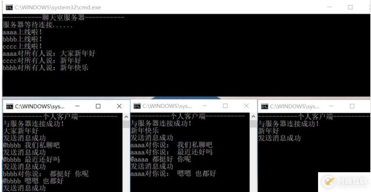The image size is (371, 192).
Task: Click the '服务器等待连接......' line
Action: (37, 24)
